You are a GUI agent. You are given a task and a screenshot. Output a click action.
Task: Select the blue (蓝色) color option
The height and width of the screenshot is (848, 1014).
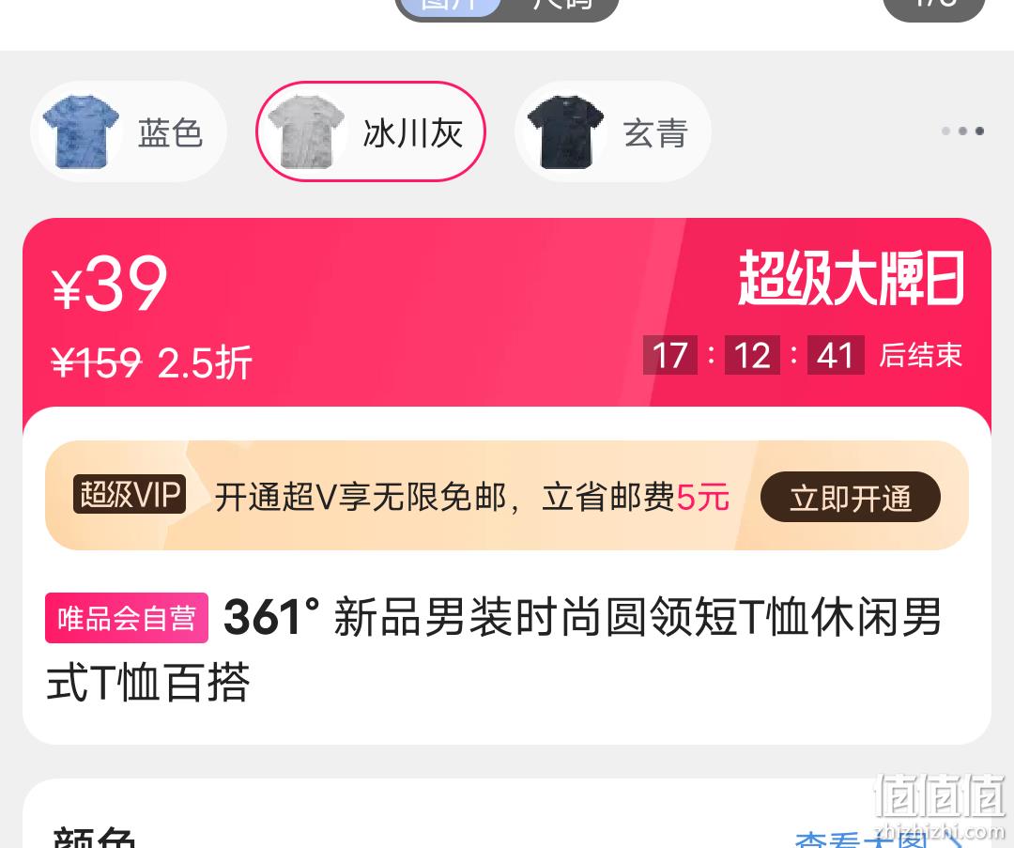coord(129,131)
